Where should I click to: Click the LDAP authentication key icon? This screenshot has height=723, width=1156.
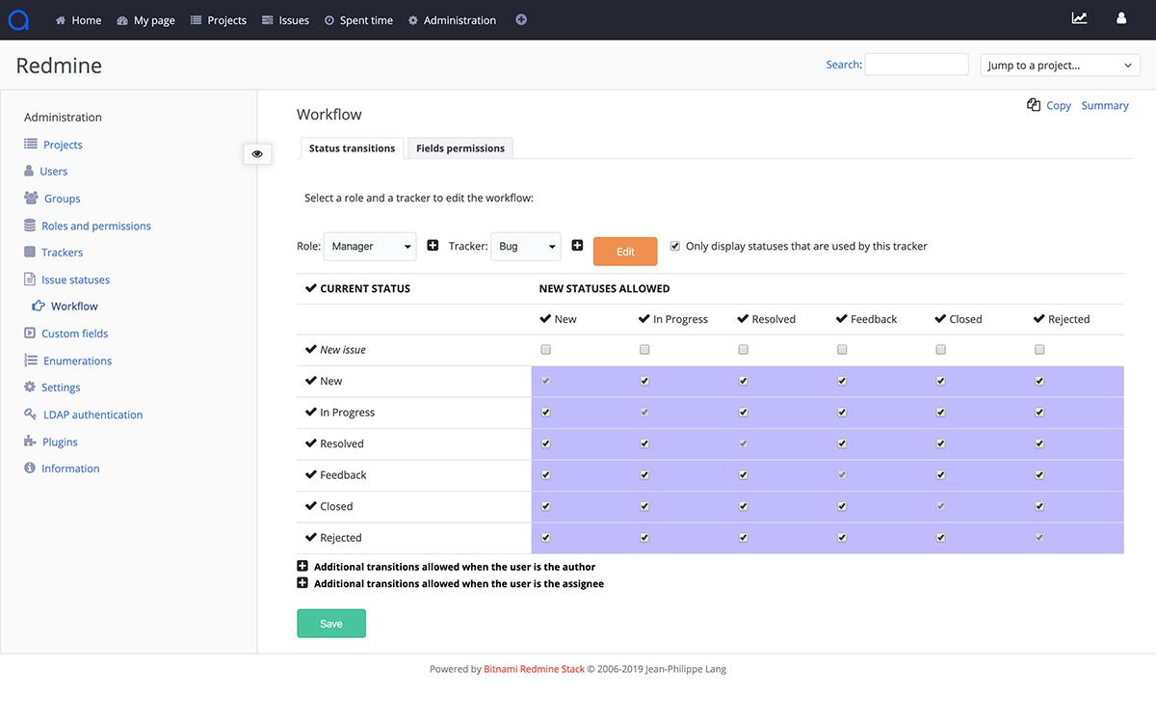click(x=31, y=414)
